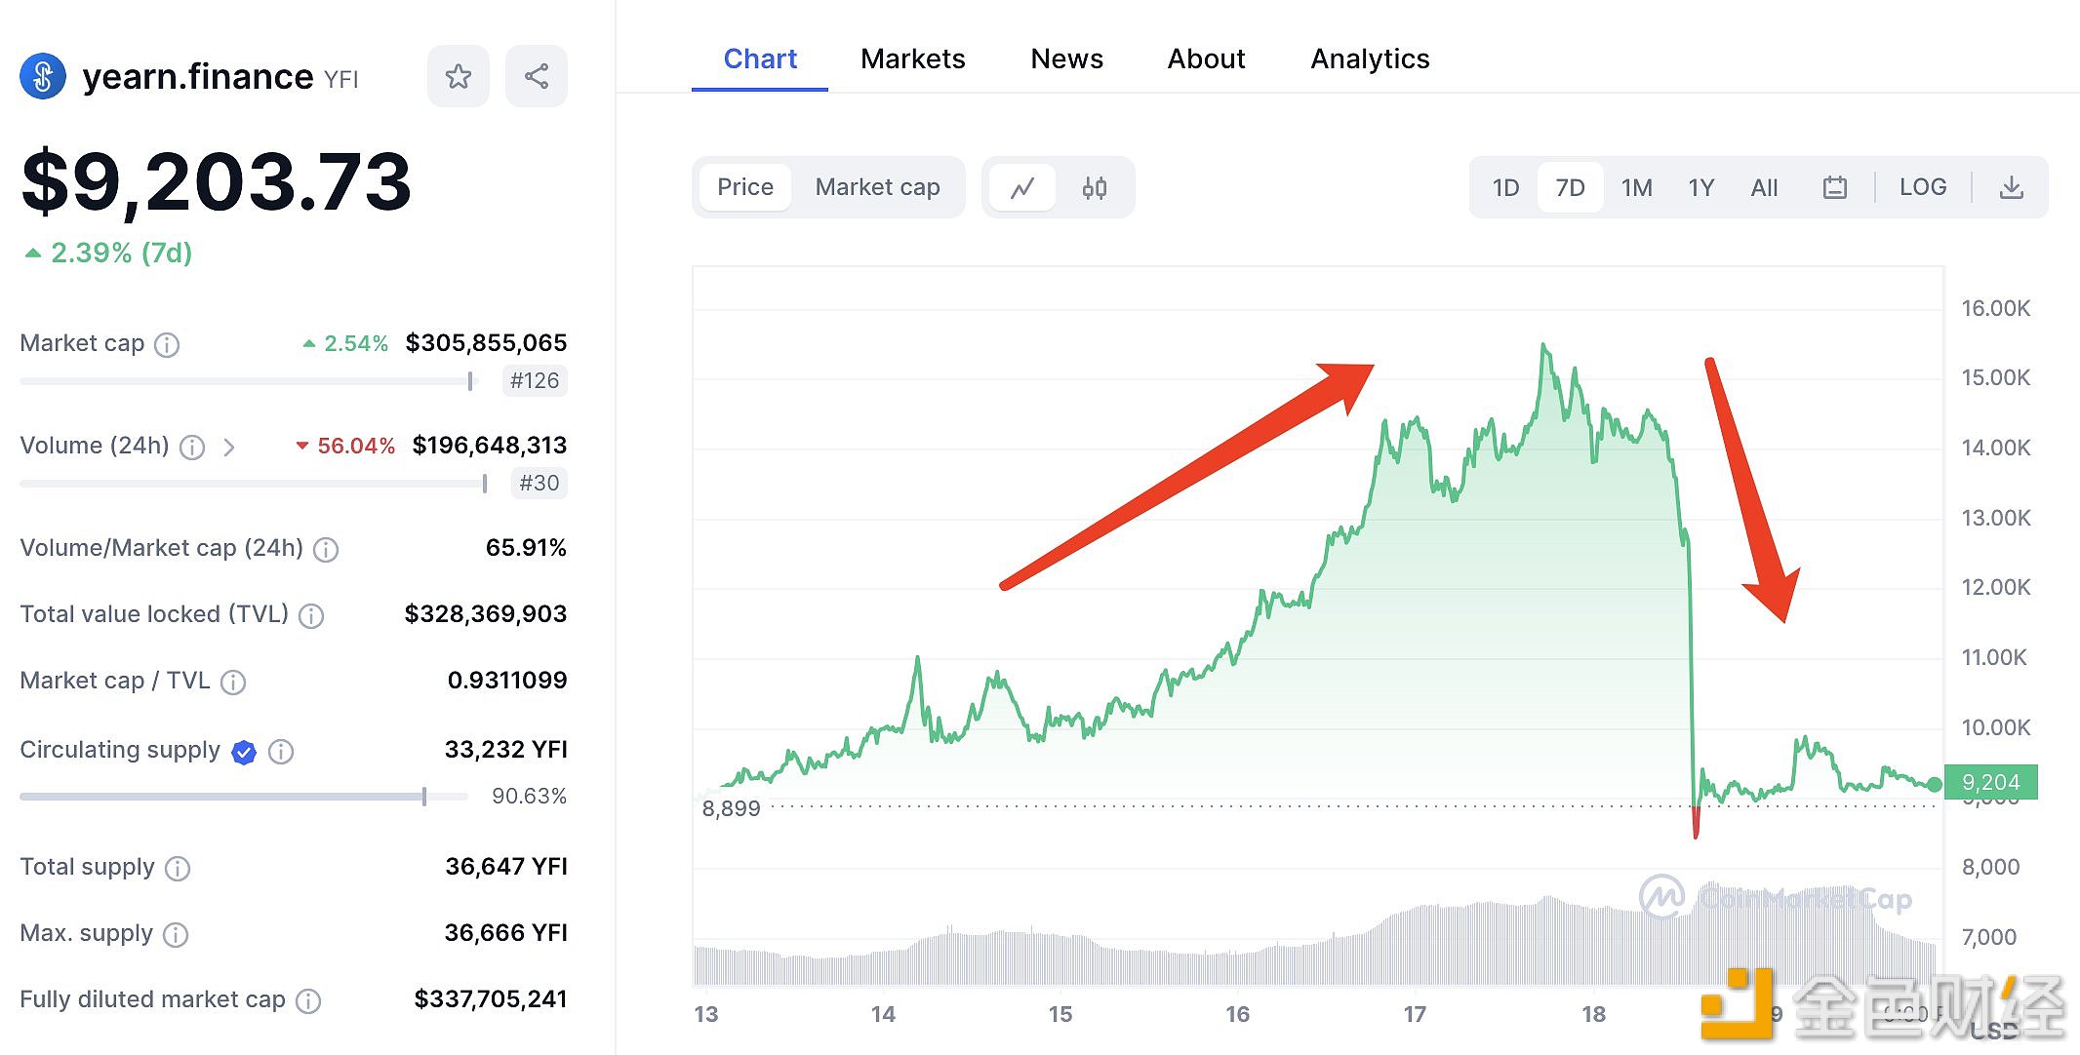This screenshot has width=2080, height=1055.
Task: Click the Volume (24h) progress bar
Action: tap(254, 484)
